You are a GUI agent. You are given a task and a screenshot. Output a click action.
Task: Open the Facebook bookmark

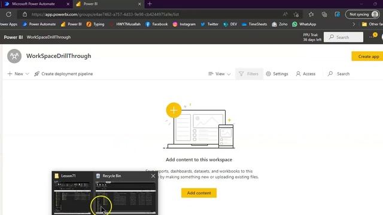(x=157, y=24)
